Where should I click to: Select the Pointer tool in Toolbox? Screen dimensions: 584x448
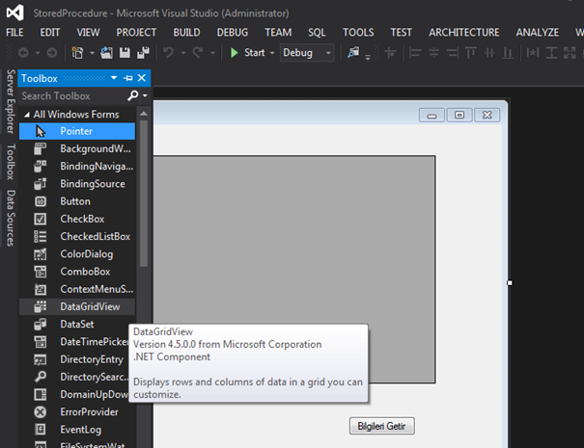(x=77, y=131)
